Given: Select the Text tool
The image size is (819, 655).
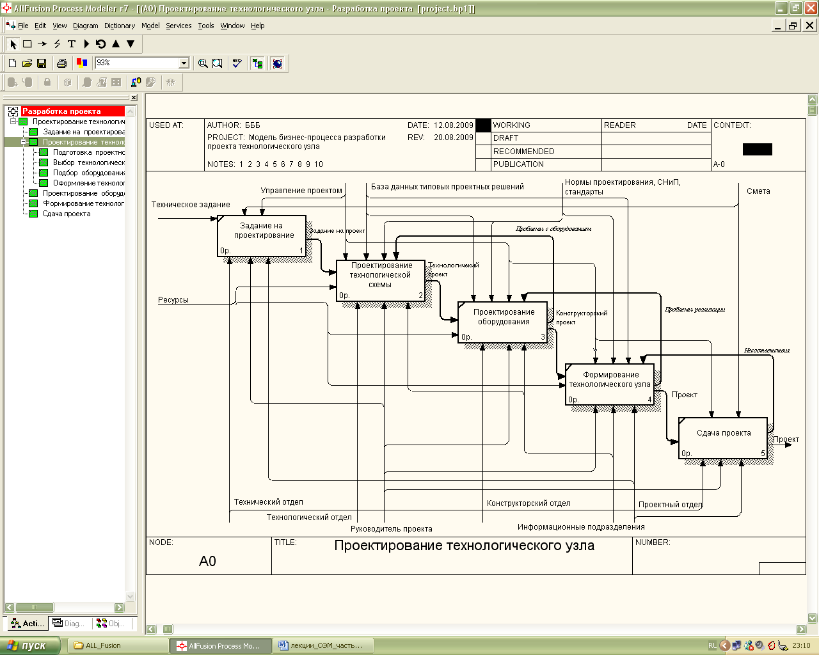Looking at the screenshot, I should tap(72, 44).
